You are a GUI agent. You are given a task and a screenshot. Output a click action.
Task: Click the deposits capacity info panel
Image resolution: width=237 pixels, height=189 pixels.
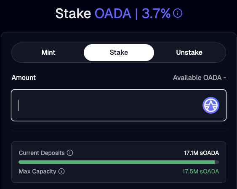(119, 162)
